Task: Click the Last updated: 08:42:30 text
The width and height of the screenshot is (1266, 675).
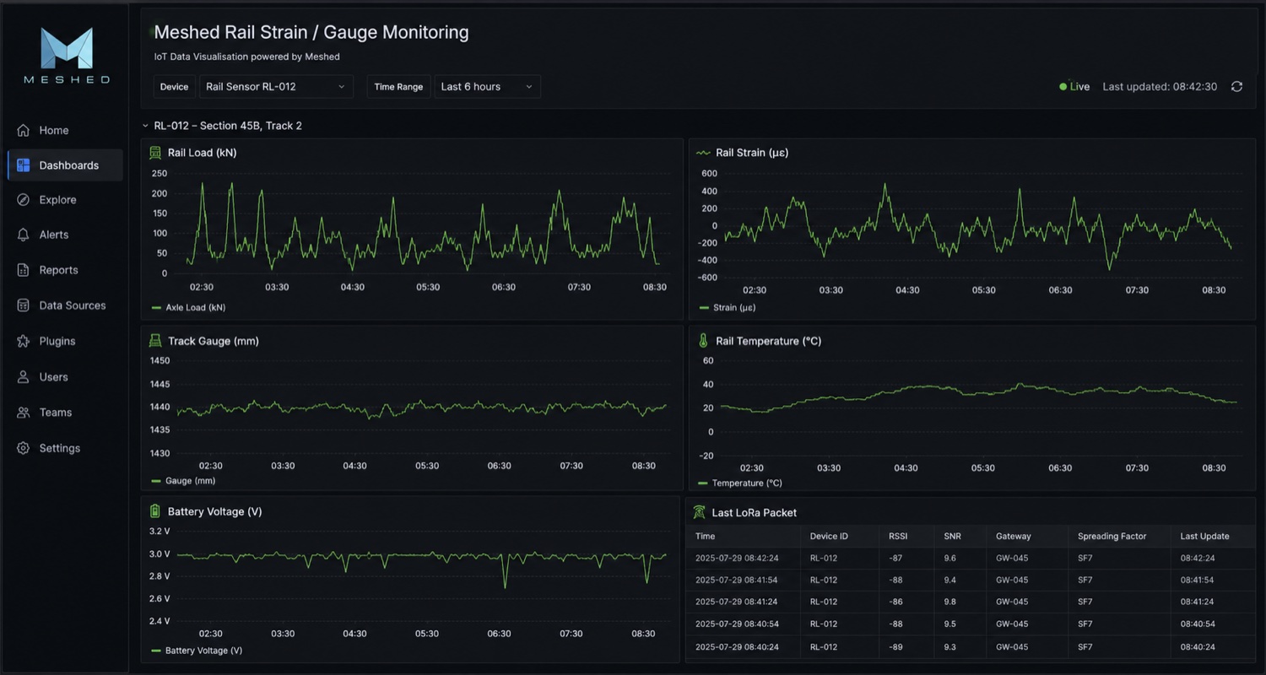Action: pos(1160,87)
